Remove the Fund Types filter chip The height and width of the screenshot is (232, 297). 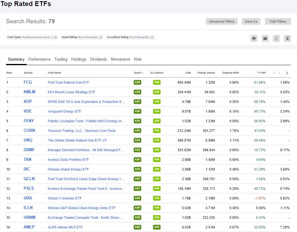click(x=56, y=37)
